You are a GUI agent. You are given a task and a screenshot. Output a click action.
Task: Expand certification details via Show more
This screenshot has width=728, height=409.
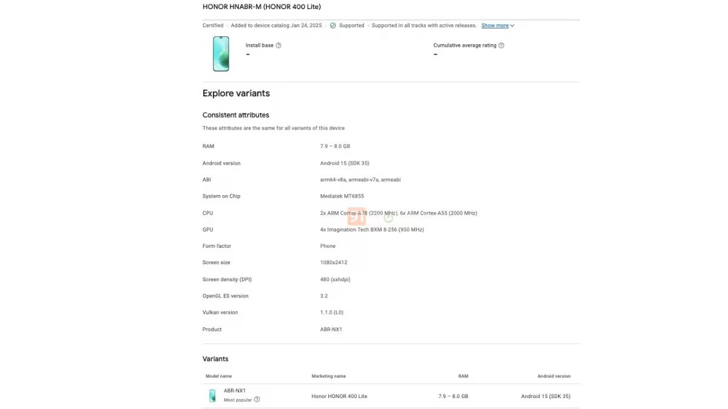[x=496, y=25]
